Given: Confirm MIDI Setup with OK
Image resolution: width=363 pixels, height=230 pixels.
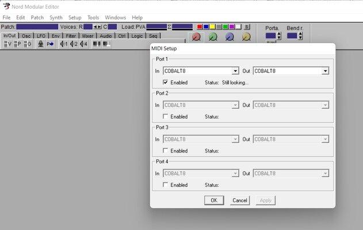Looking at the screenshot, I should tap(214, 200).
